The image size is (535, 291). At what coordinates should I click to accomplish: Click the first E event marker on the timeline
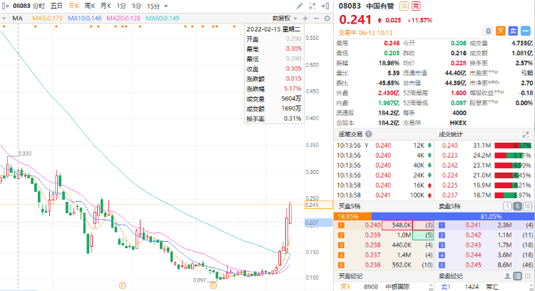[123, 285]
